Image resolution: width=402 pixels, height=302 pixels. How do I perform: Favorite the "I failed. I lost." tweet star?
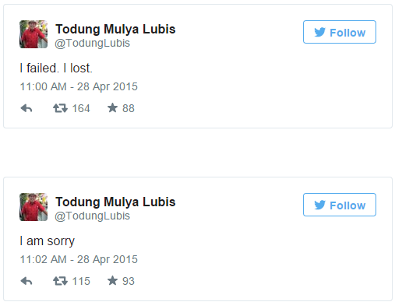pos(112,107)
